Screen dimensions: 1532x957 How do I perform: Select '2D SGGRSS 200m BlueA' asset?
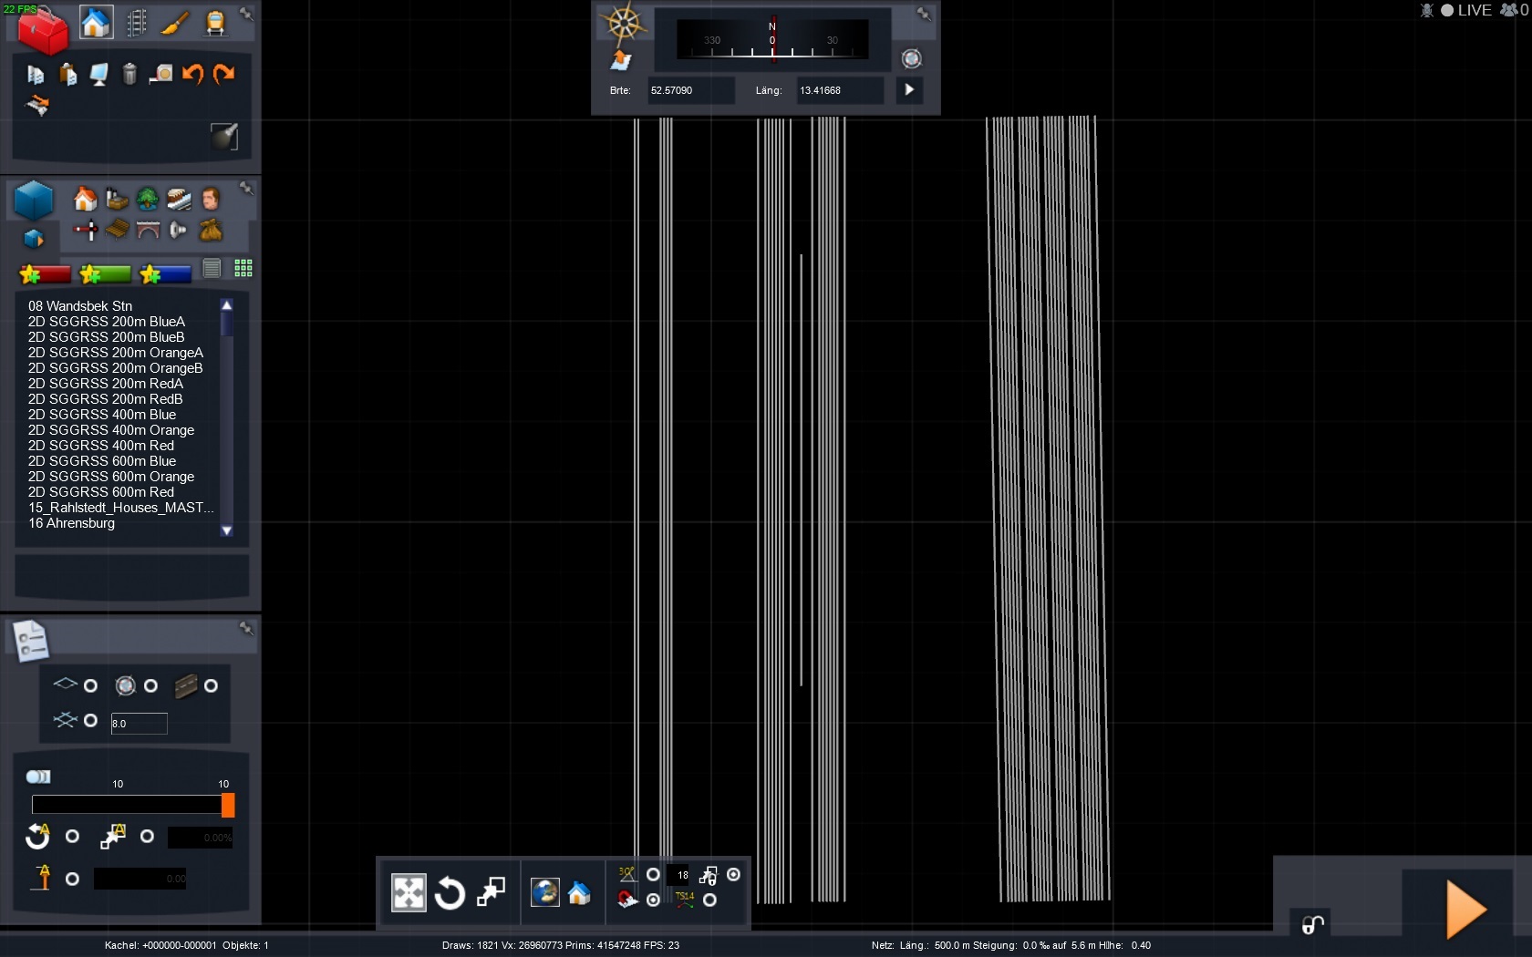click(x=107, y=322)
